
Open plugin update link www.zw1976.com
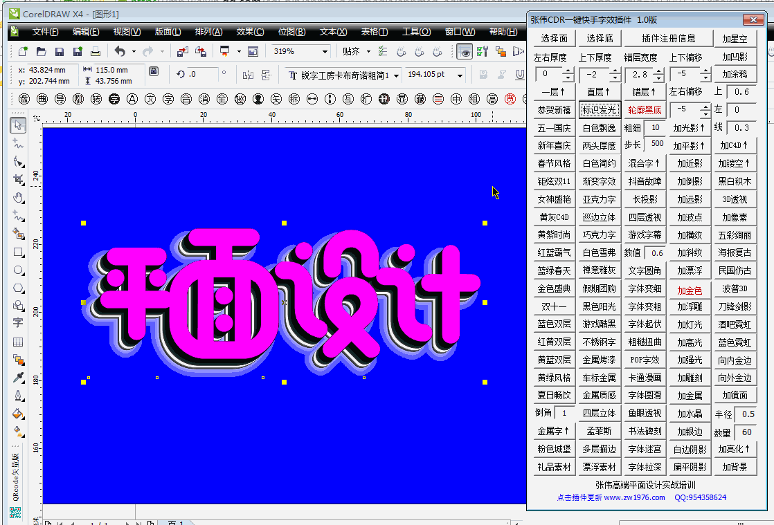tap(634, 497)
